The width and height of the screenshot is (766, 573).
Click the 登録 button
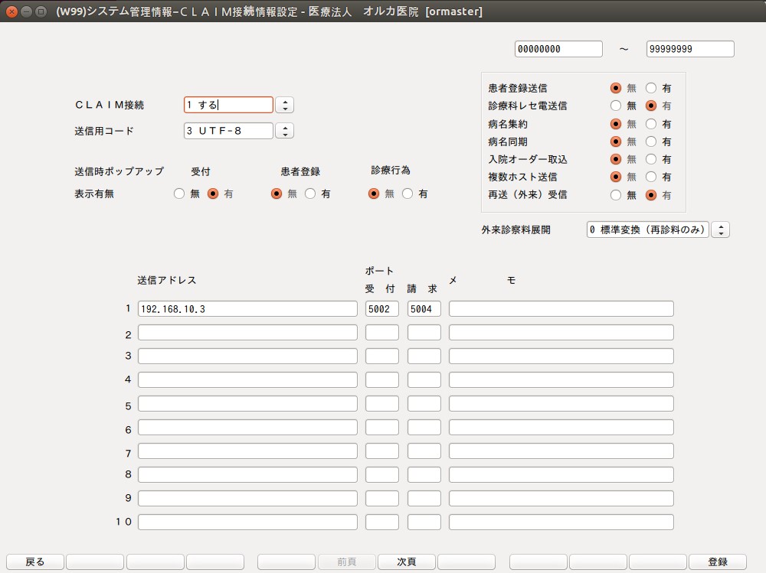click(718, 562)
